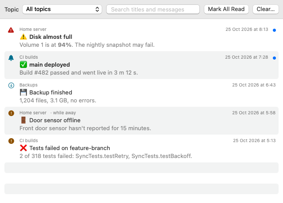Screen dimensions: 283x203
Task: Select the Disk almost full title
Action: pyautogui.click(x=51, y=37)
